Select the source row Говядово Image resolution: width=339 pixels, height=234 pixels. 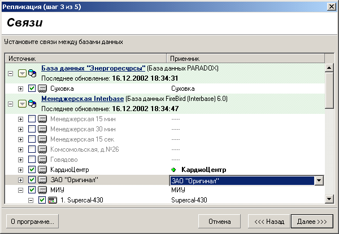point(64,160)
